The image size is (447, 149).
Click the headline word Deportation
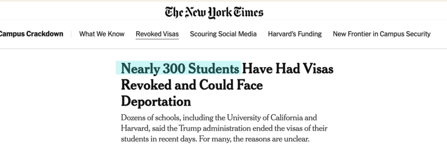pyautogui.click(x=156, y=101)
